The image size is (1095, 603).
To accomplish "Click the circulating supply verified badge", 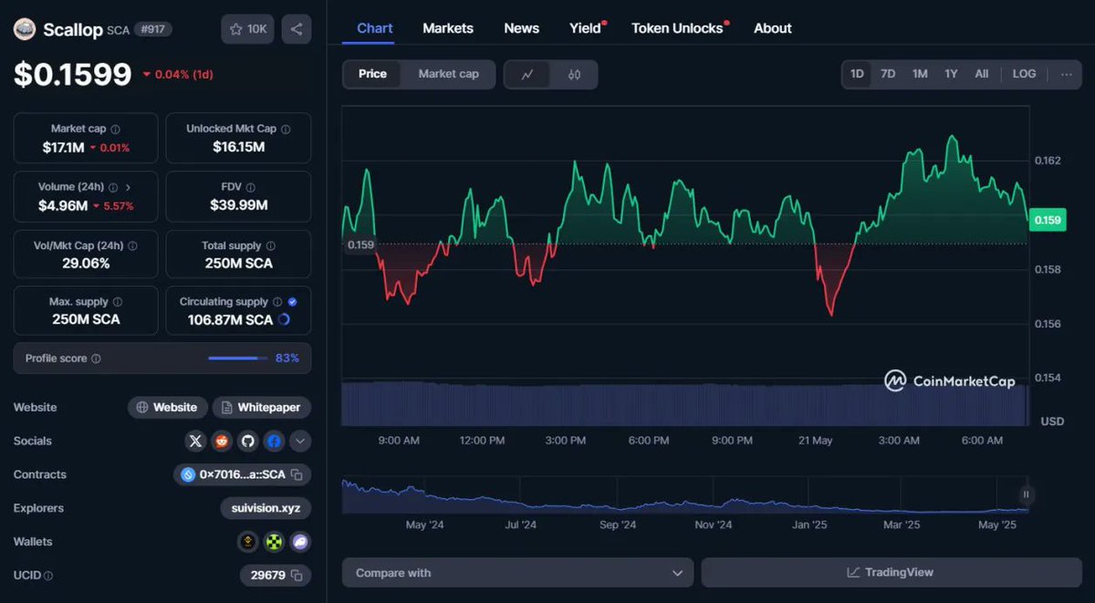I will point(292,302).
